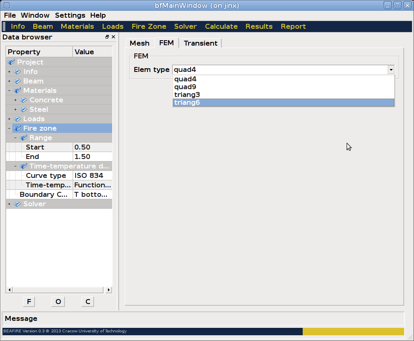Click the Loads node icon
The width and height of the screenshot is (414, 341).
[x=17, y=119]
